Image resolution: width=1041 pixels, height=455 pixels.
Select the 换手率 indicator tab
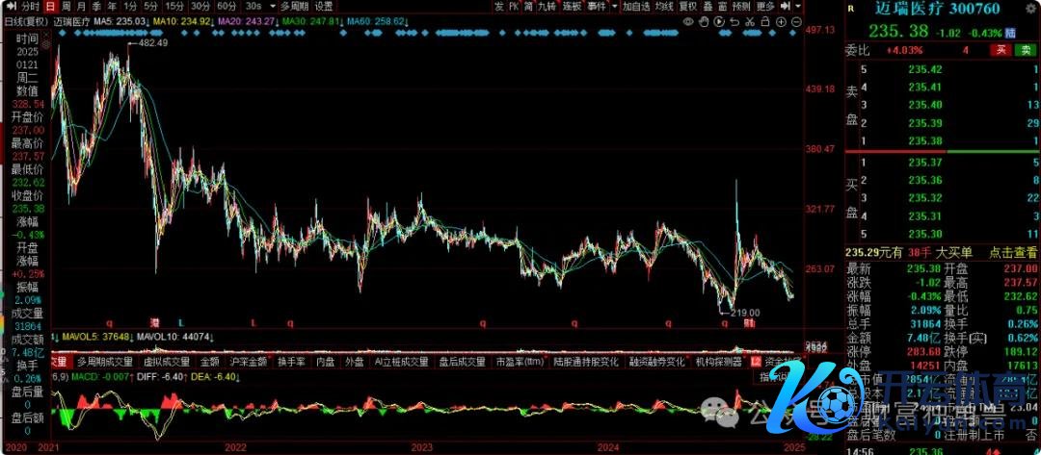291,363
